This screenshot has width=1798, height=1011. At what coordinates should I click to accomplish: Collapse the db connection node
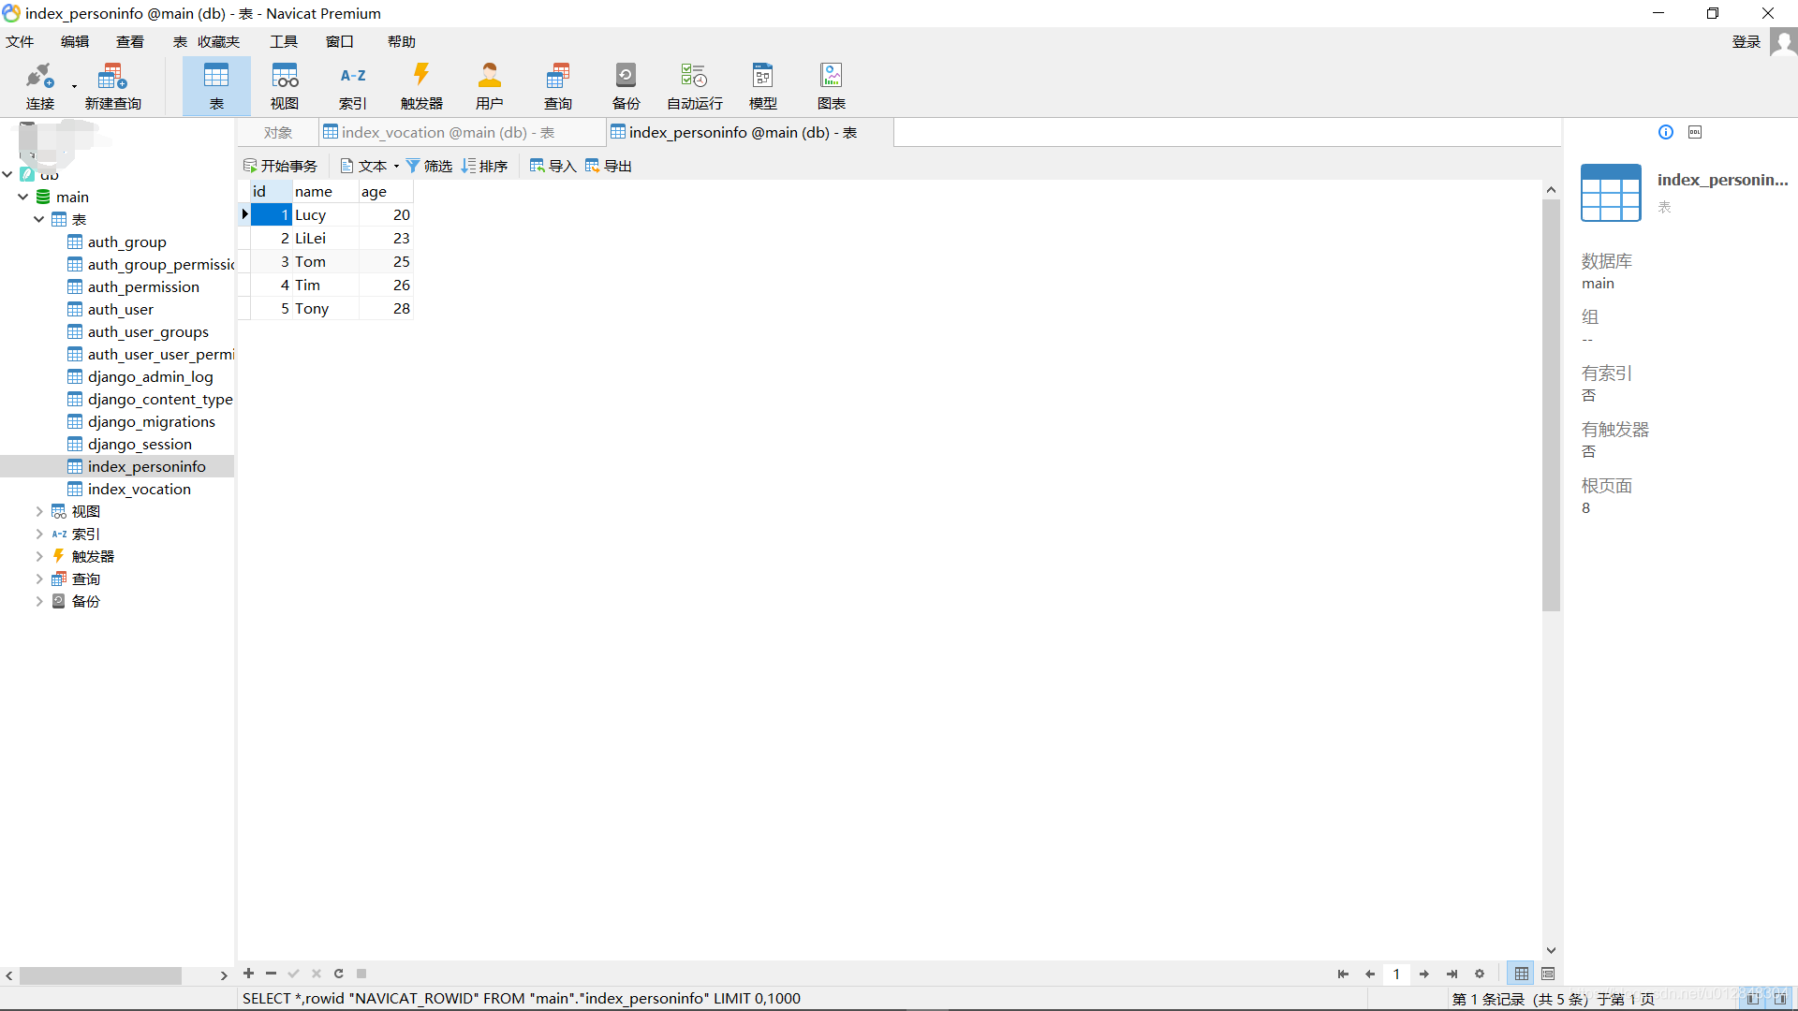click(x=7, y=174)
